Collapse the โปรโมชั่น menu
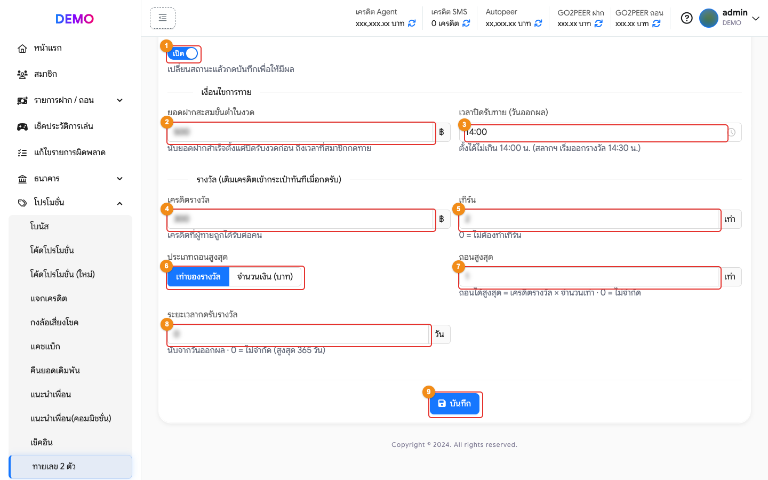 click(119, 203)
